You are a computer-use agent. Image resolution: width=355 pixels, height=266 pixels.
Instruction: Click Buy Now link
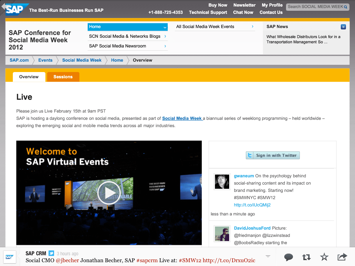(218, 5)
